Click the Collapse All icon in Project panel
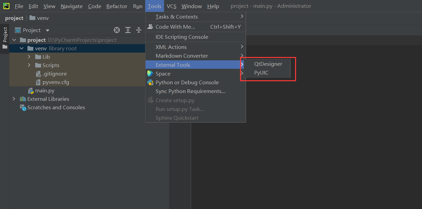The height and width of the screenshot is (209, 422). click(x=139, y=30)
